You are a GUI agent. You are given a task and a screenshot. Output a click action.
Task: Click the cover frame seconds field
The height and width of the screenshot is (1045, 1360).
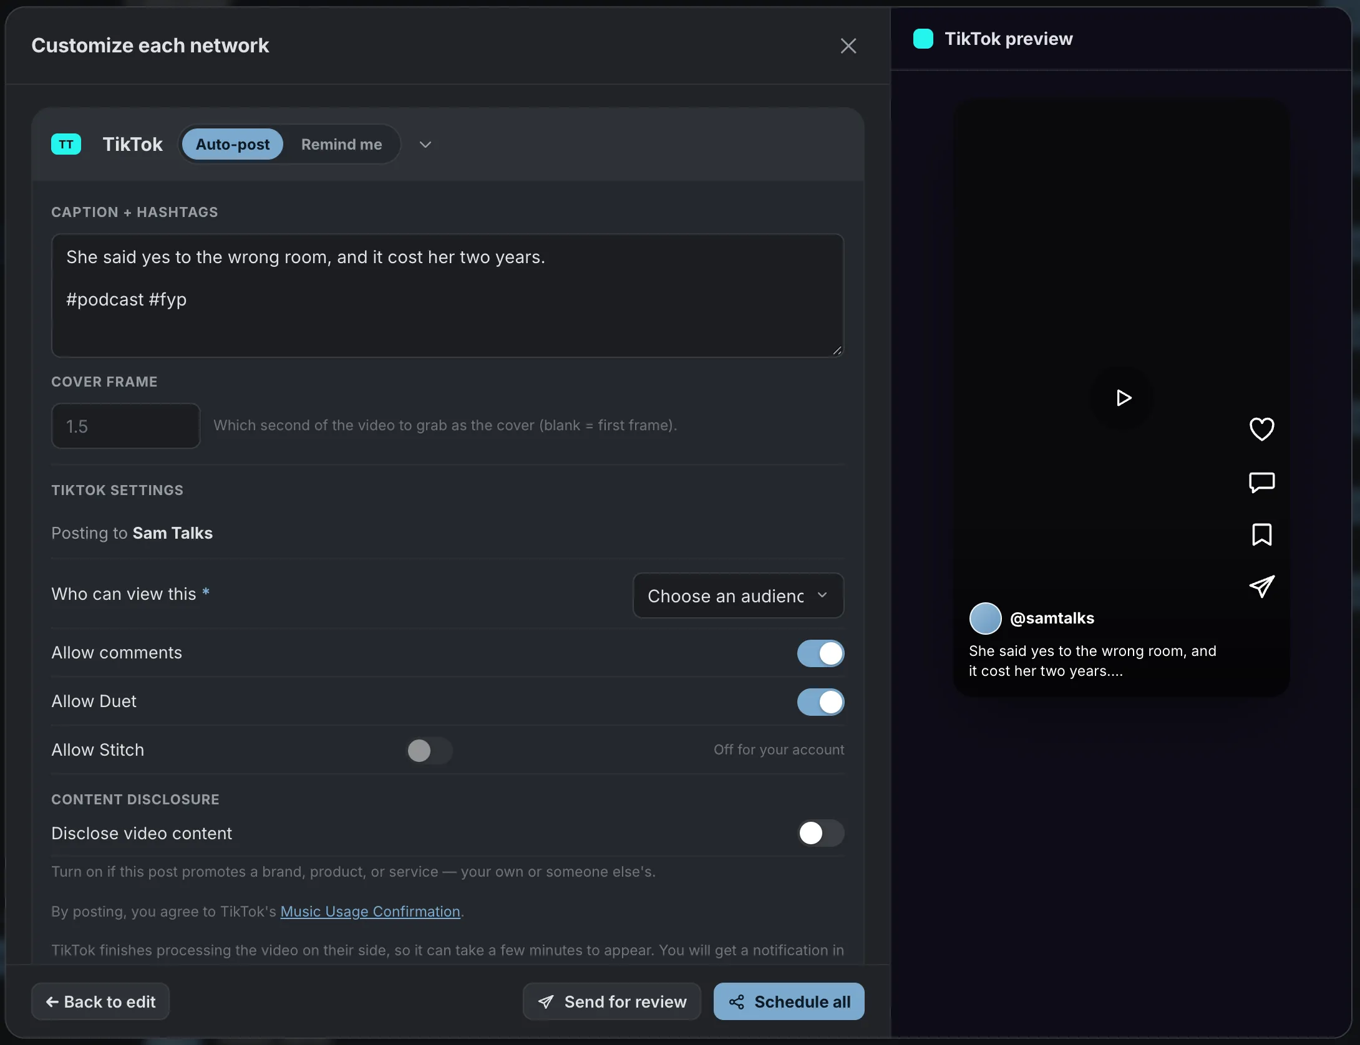[x=126, y=426]
